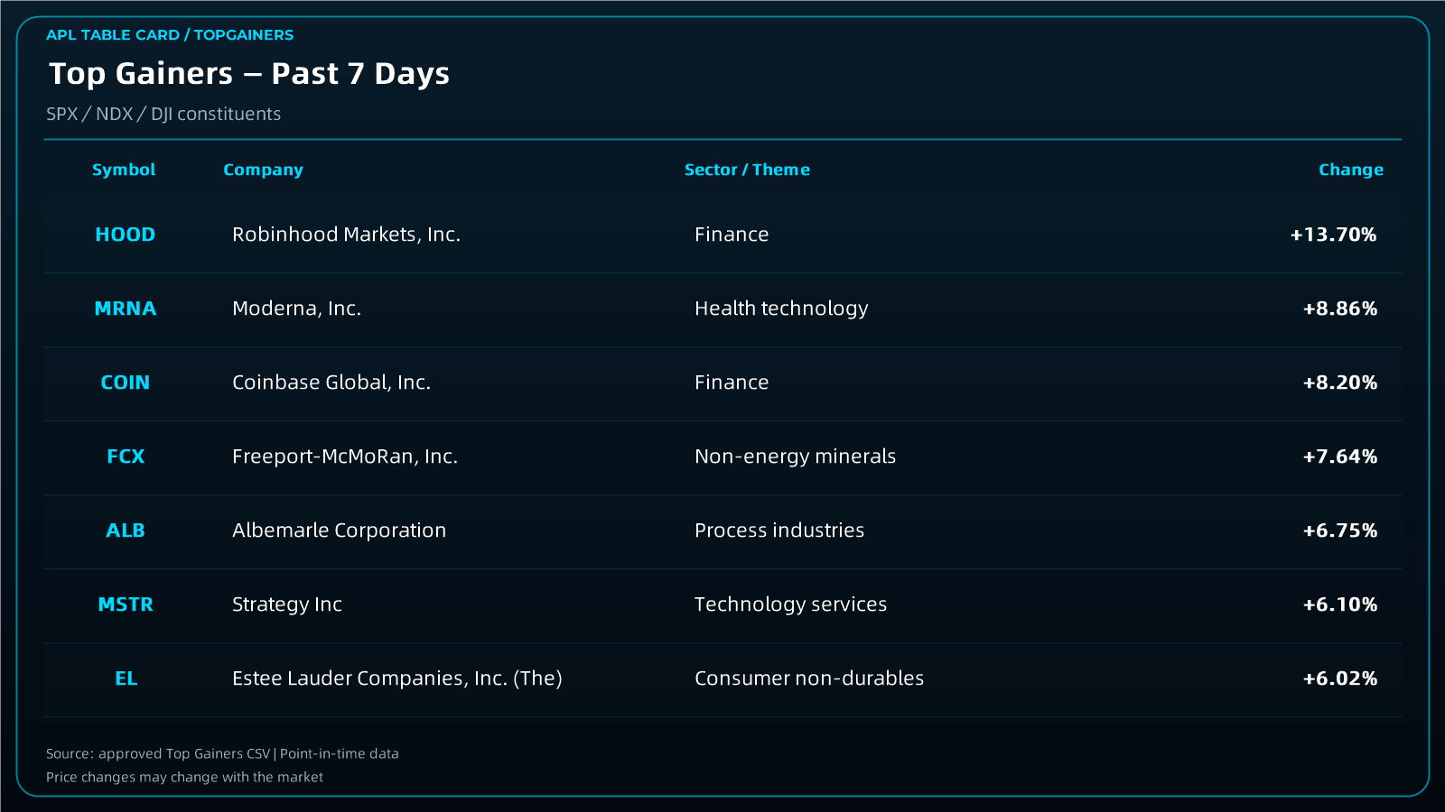Click the Change column header
This screenshot has height=812, width=1445.
pyautogui.click(x=1351, y=170)
